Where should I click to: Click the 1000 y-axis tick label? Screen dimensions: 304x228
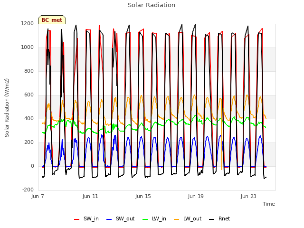click(28, 47)
